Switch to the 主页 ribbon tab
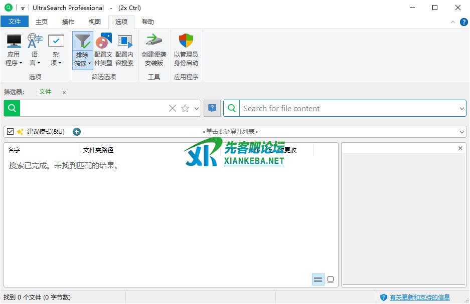470x304 pixels. [41, 22]
